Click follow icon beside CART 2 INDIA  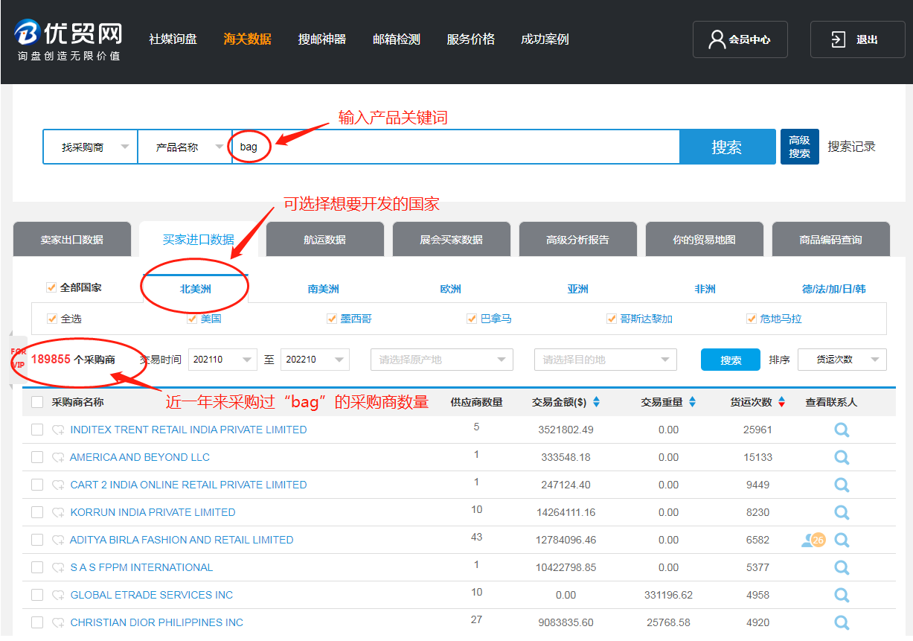pyautogui.click(x=58, y=485)
